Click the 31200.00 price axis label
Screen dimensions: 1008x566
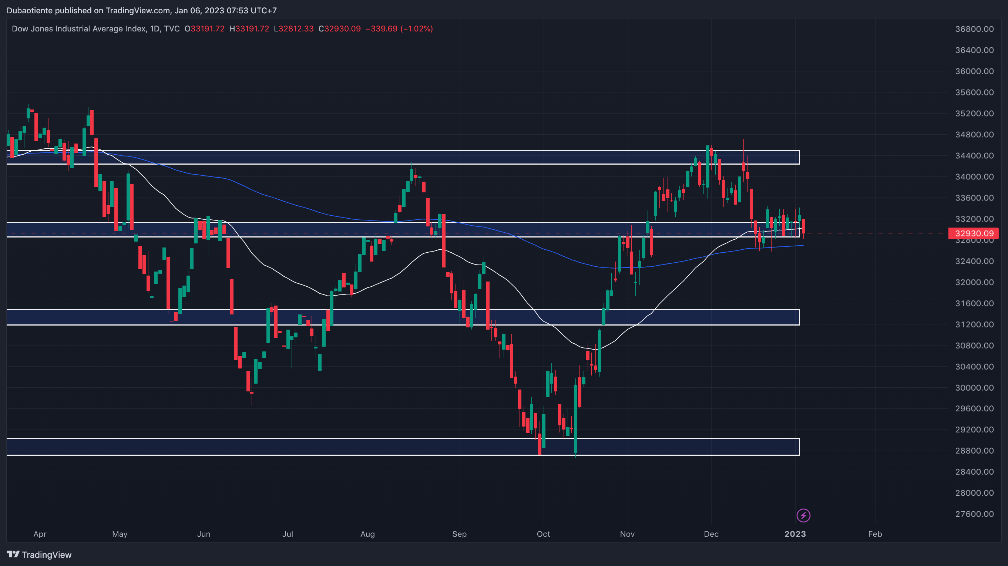coord(974,325)
